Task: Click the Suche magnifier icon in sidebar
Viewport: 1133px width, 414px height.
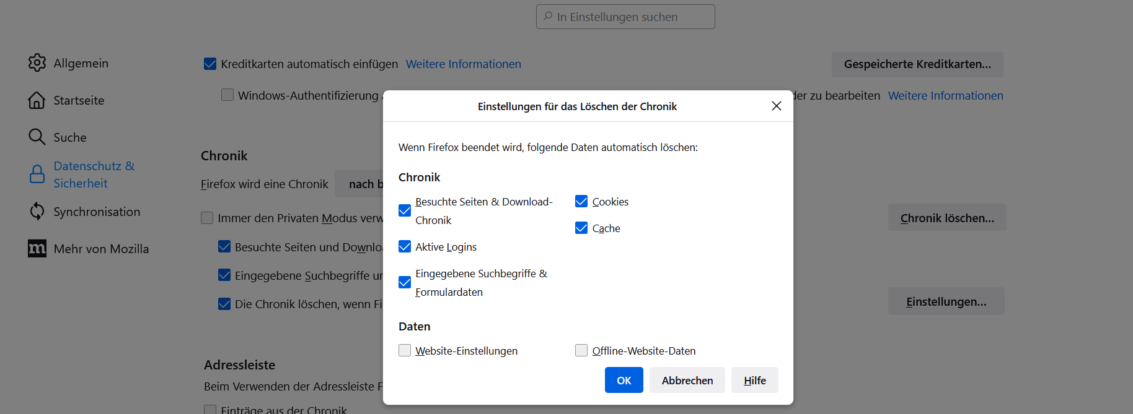Action: coord(37,137)
